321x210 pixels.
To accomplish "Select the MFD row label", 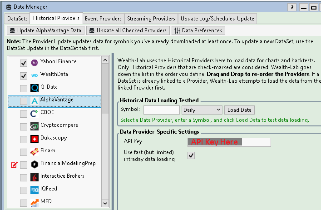I will coord(46,201).
